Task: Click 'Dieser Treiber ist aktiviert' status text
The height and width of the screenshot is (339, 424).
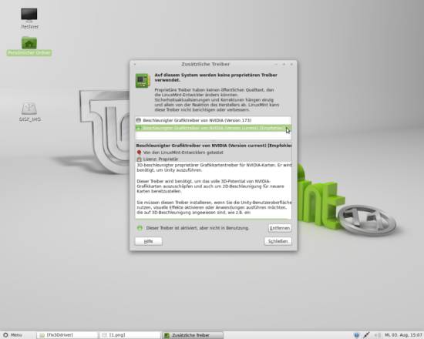Action: pyautogui.click(x=197, y=228)
